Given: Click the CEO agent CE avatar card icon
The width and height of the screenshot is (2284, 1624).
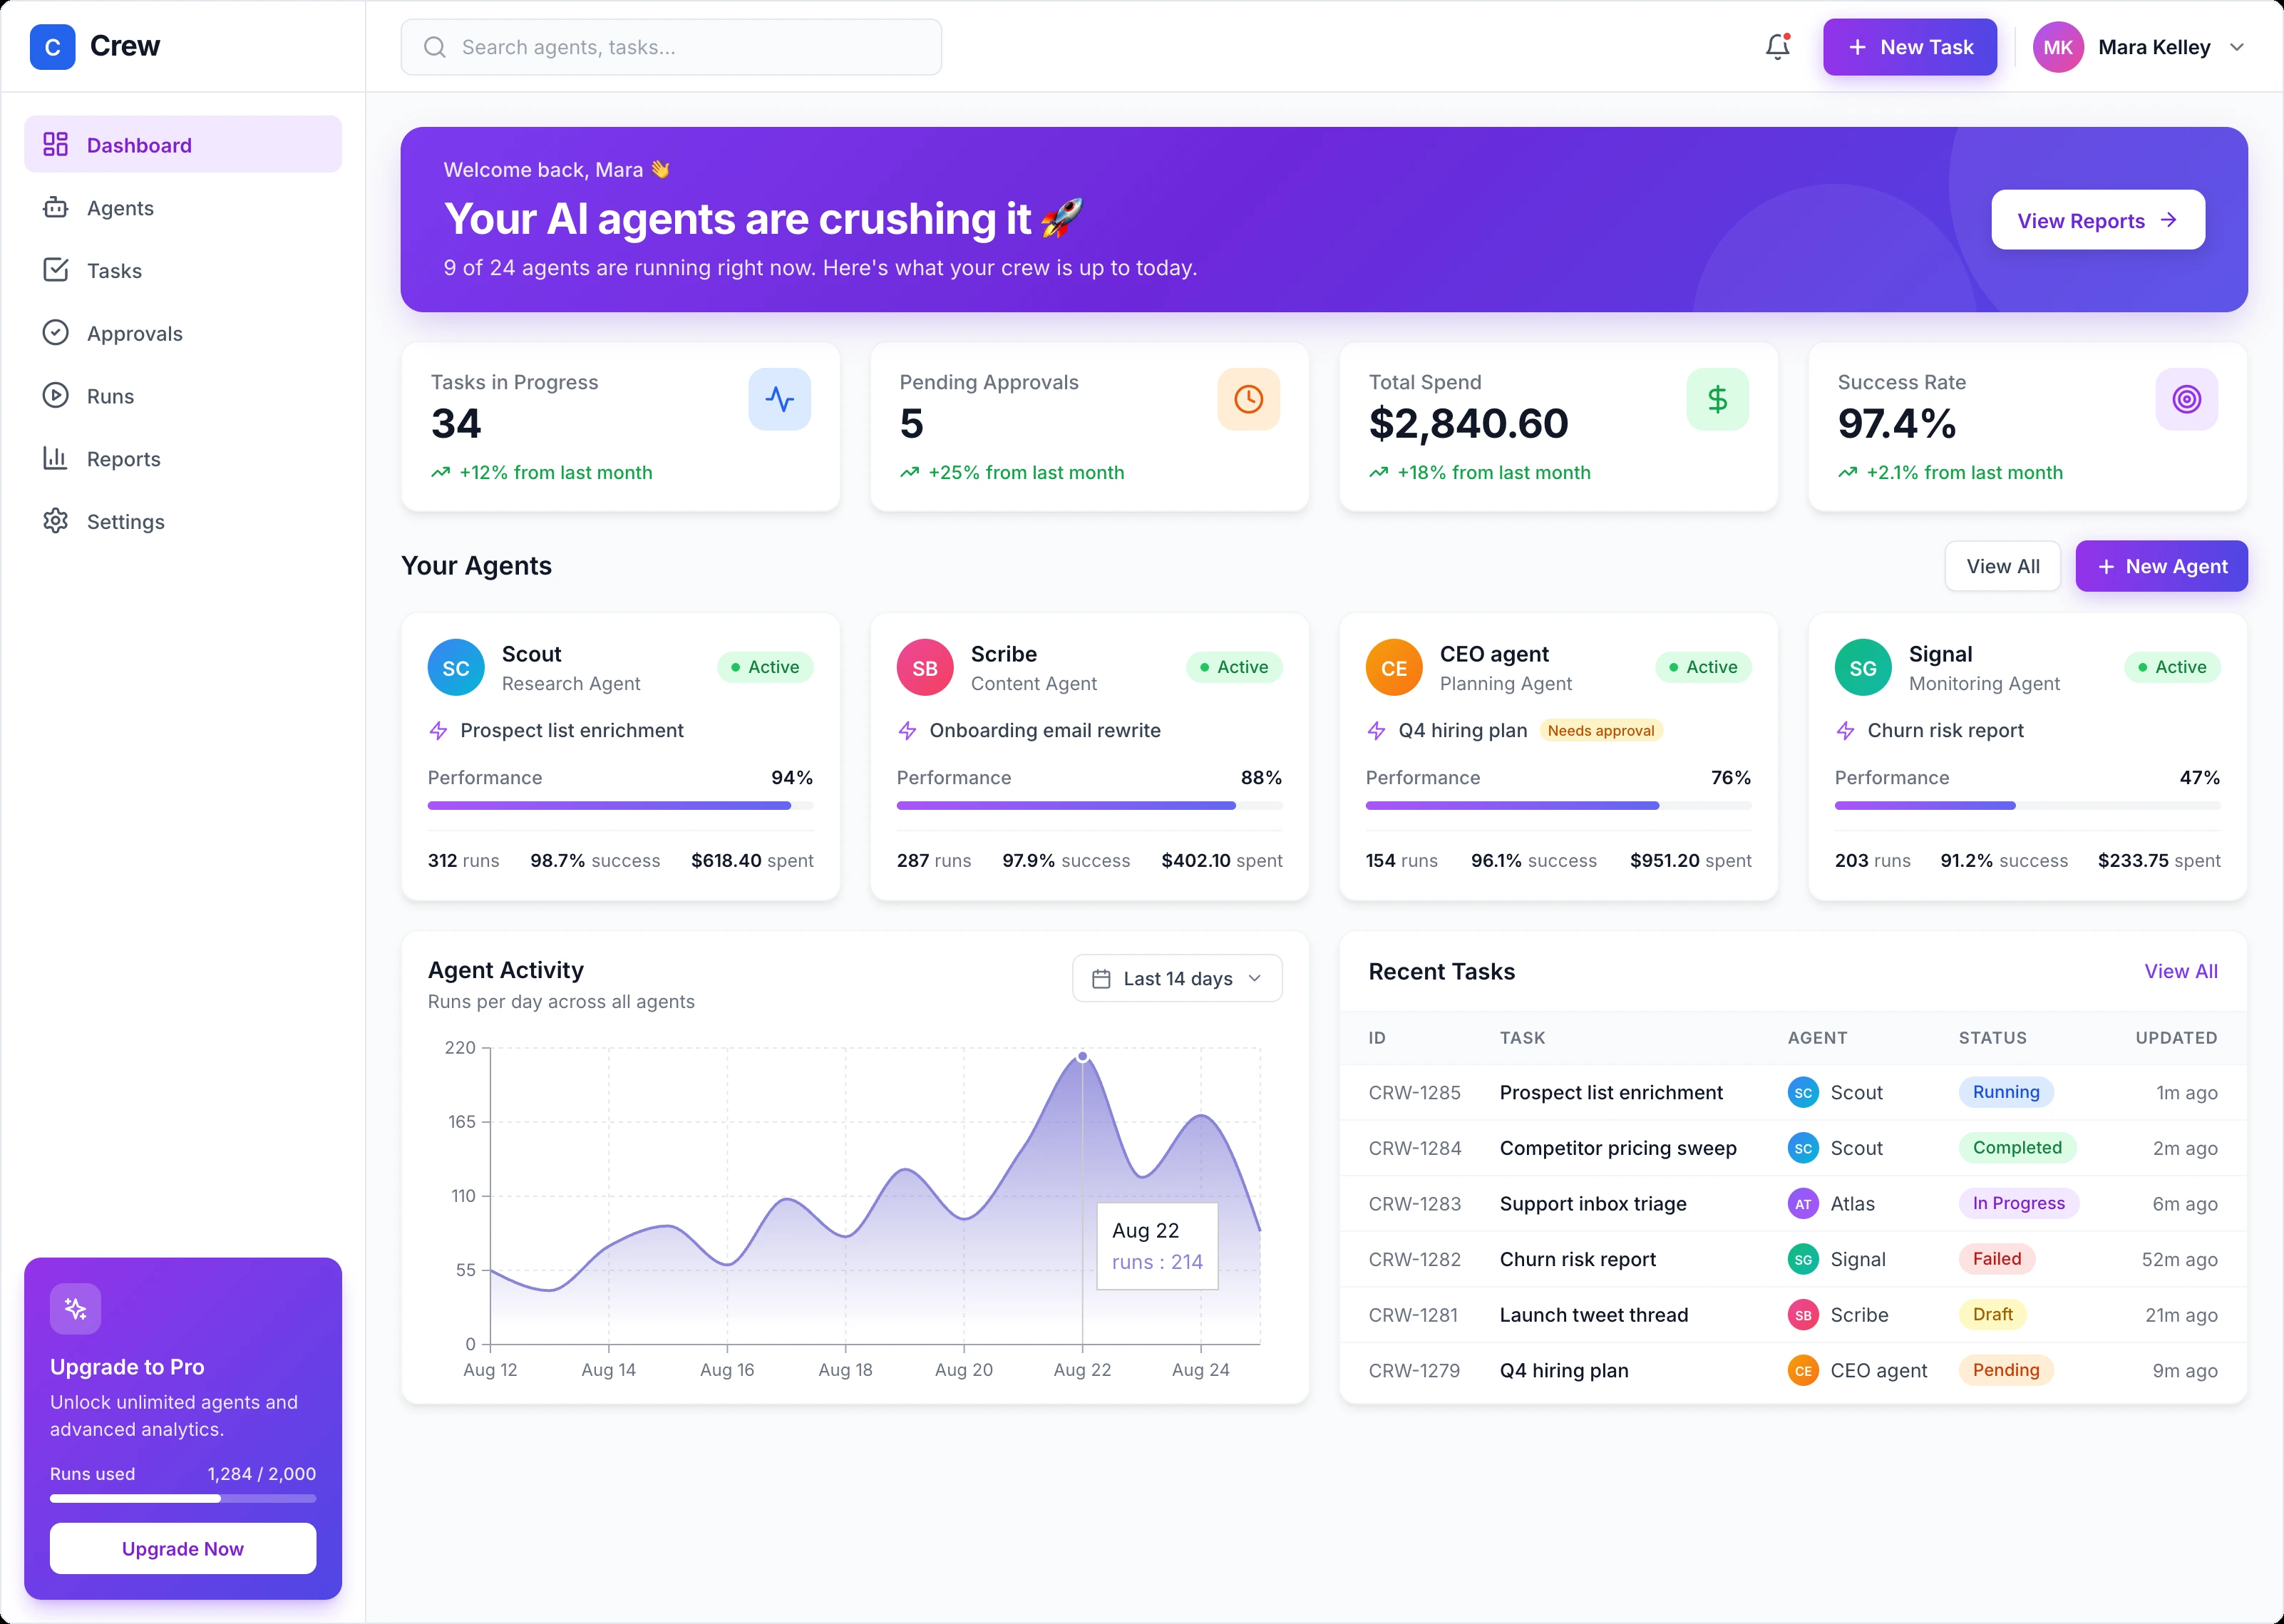Looking at the screenshot, I should coord(1394,668).
